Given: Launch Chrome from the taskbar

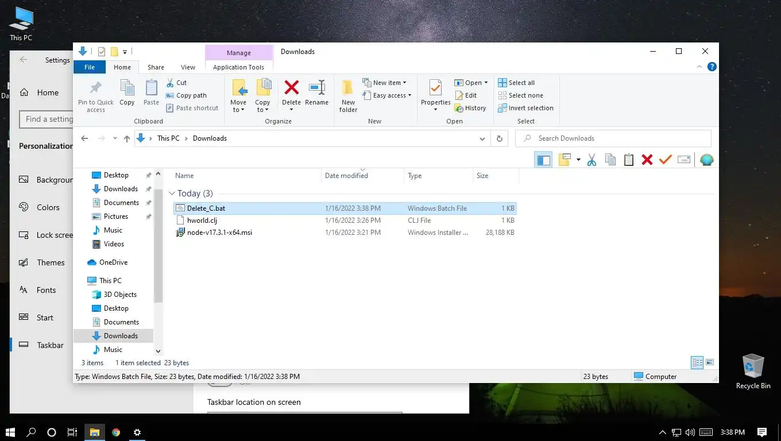Looking at the screenshot, I should (116, 432).
